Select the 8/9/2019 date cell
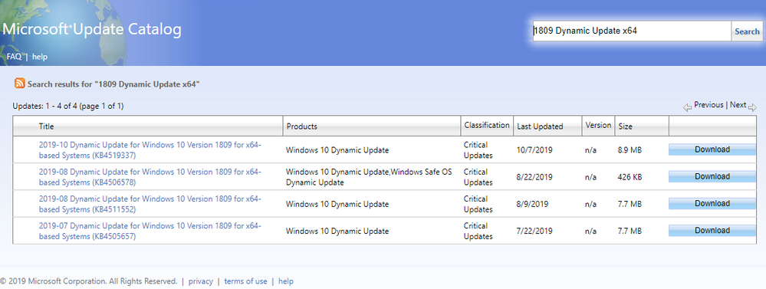The image size is (766, 289). 532,204
